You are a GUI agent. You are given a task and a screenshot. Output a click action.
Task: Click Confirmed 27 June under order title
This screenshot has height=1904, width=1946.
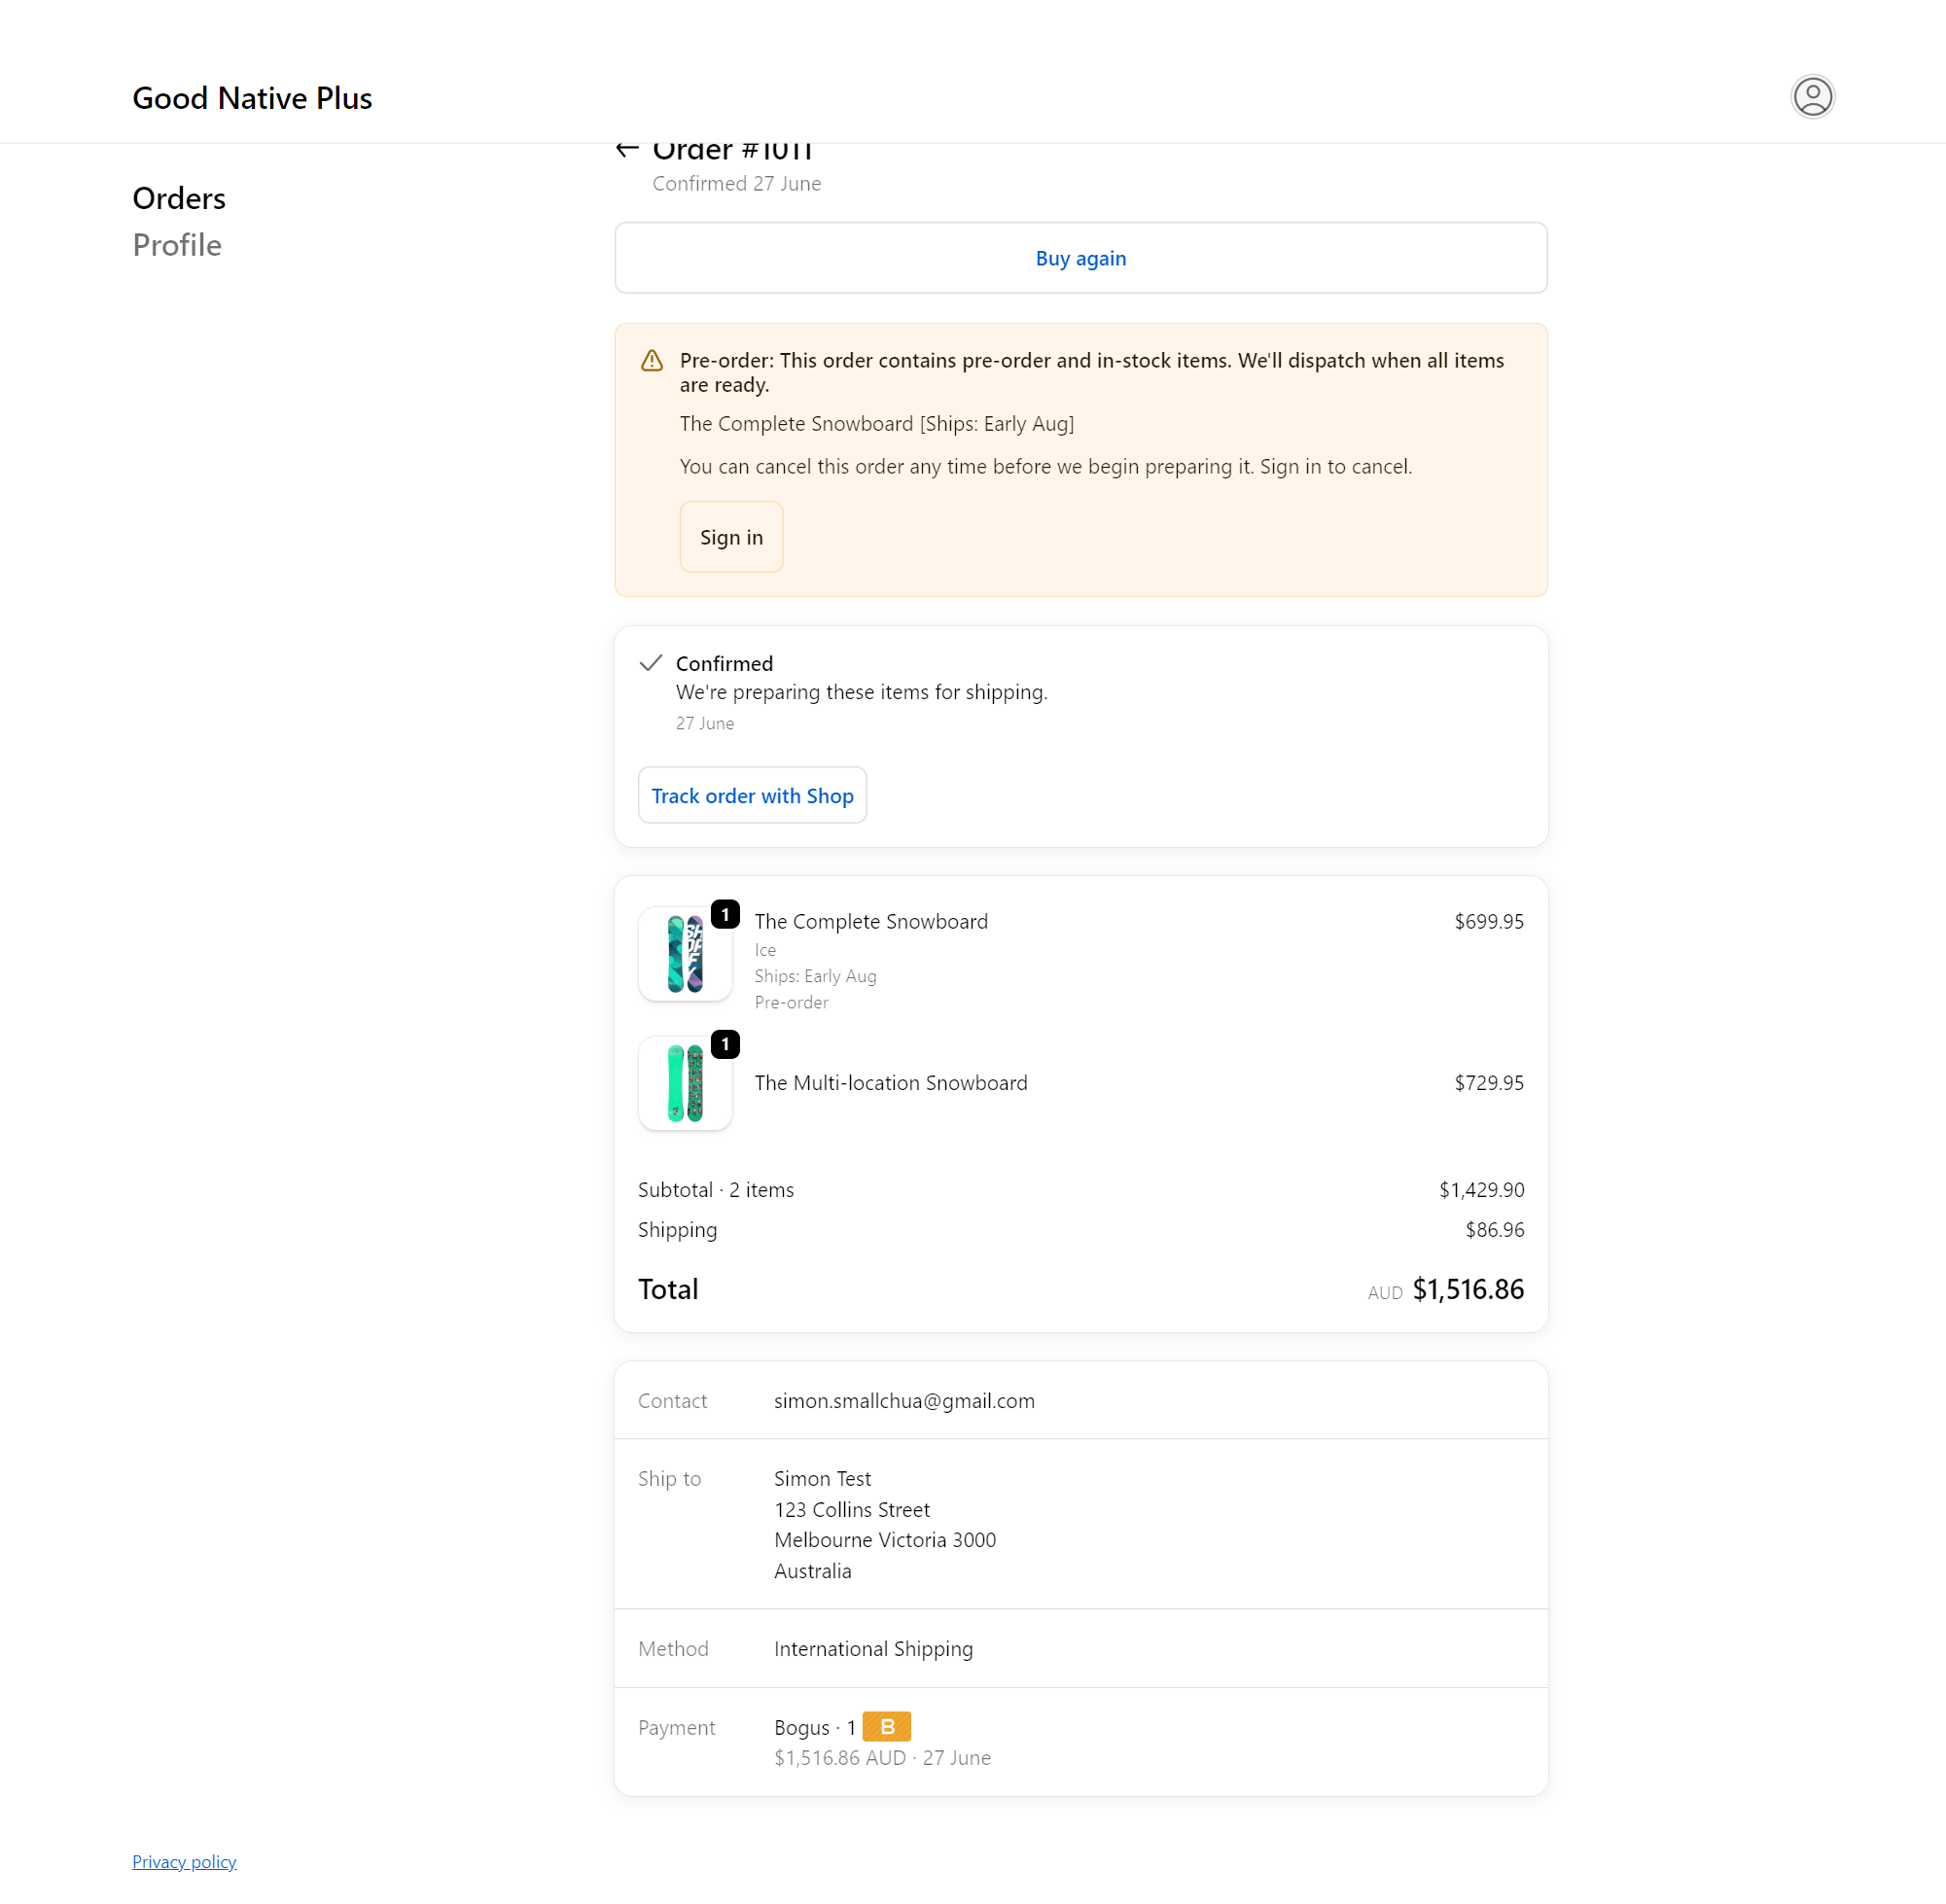736,184
